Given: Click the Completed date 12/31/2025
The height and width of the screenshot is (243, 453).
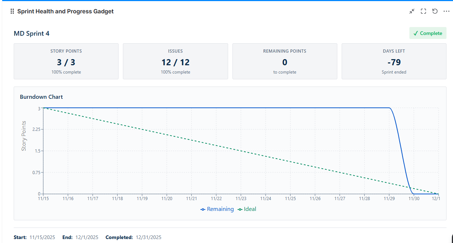Looking at the screenshot, I should pos(148,237).
